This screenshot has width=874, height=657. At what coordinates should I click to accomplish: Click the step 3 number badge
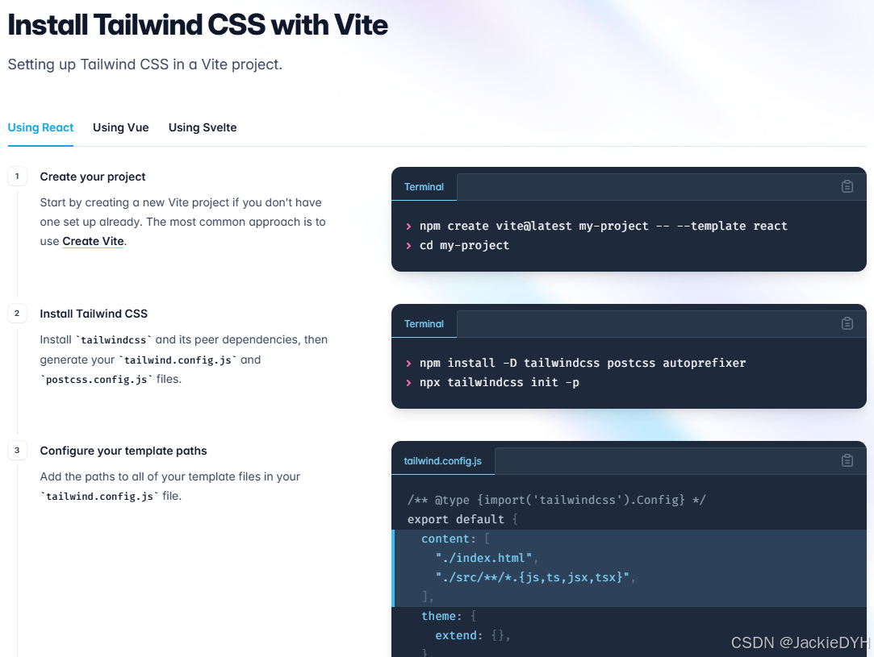point(17,450)
